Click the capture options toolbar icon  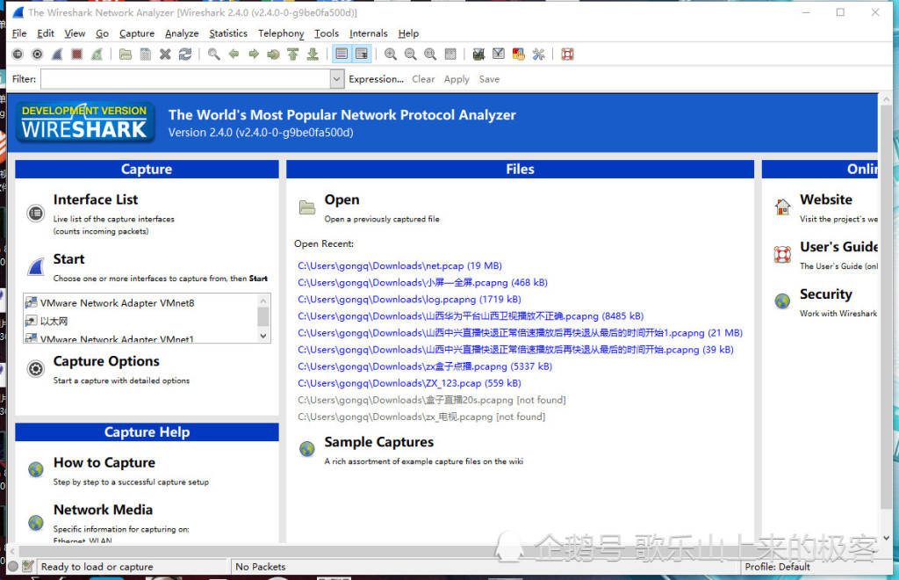37,54
